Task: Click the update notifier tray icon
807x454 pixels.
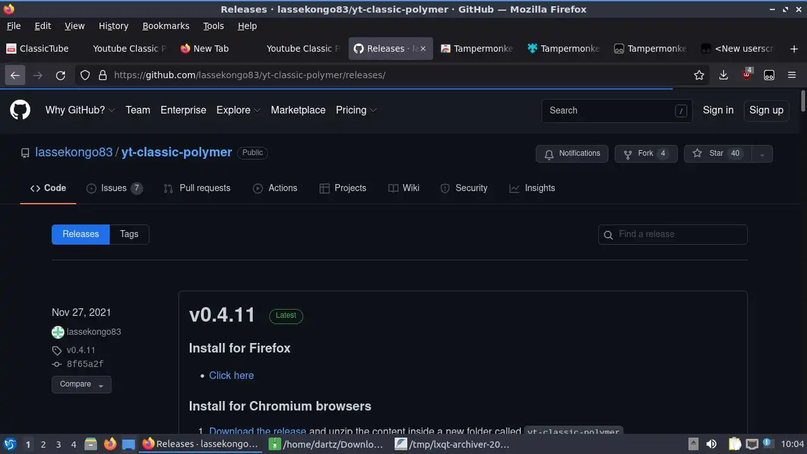Action: click(768, 444)
